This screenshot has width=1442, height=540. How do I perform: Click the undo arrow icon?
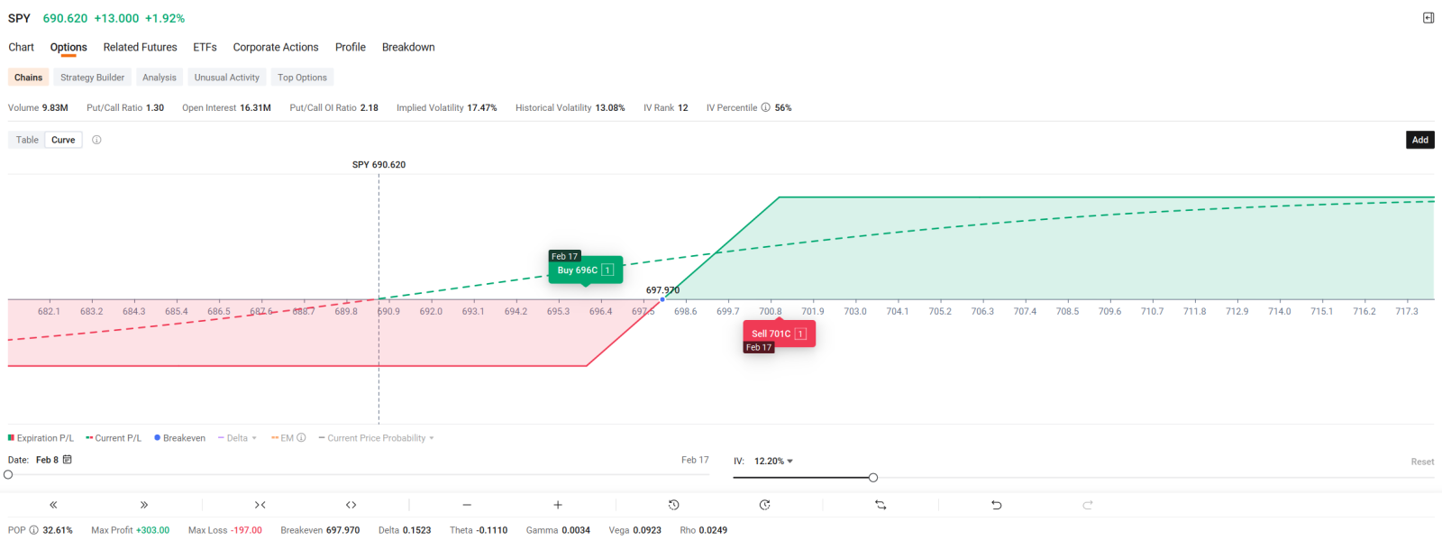pyautogui.click(x=996, y=505)
